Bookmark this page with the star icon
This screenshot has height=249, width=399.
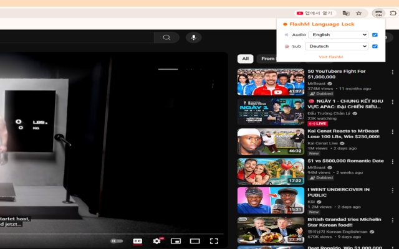point(359,13)
